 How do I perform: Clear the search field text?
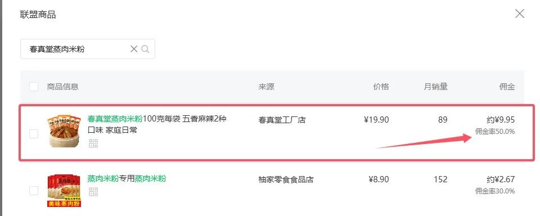coord(134,49)
